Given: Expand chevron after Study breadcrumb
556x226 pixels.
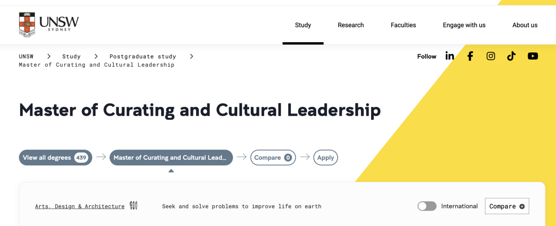Looking at the screenshot, I should tap(96, 56).
